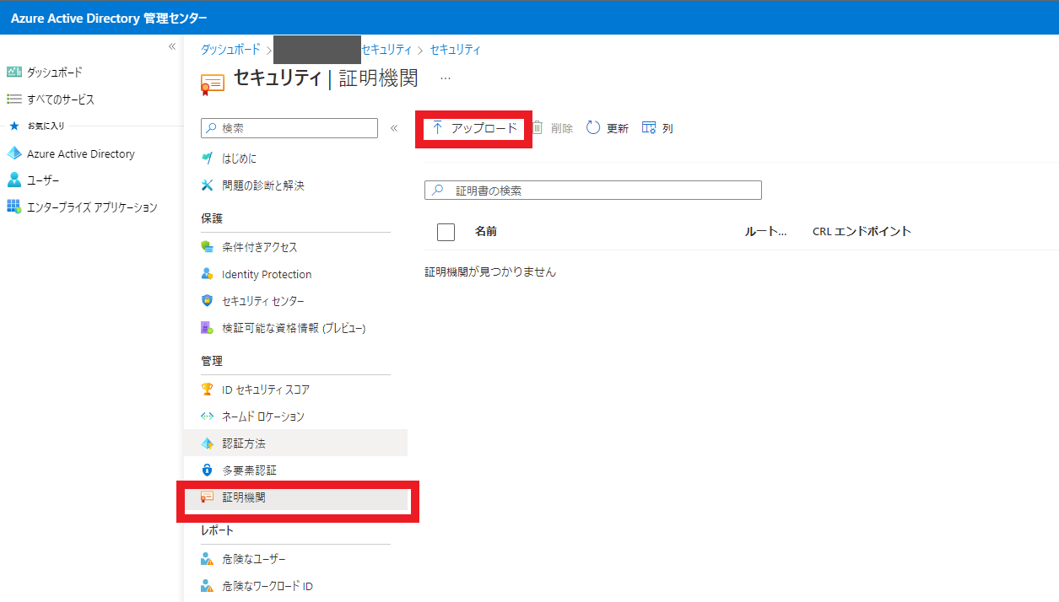Click the 証明書の検索 search field
The image size is (1059, 602).
coord(593,191)
